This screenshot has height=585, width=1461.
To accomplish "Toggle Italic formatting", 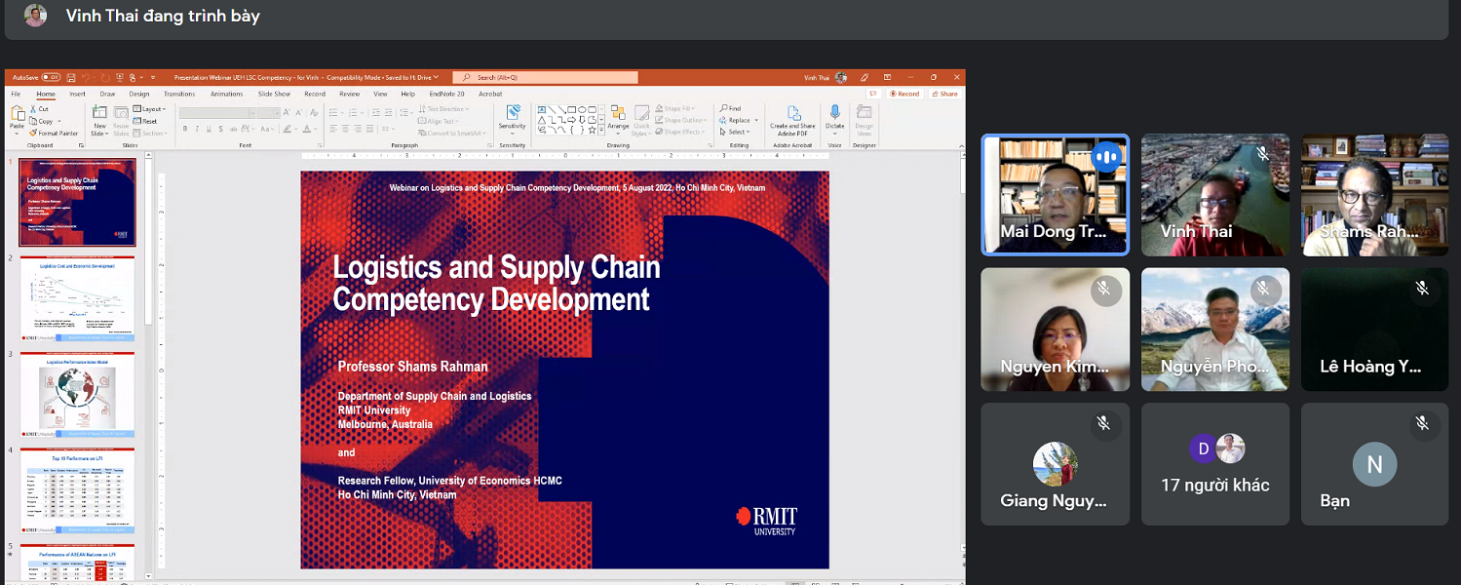I will coord(196,129).
